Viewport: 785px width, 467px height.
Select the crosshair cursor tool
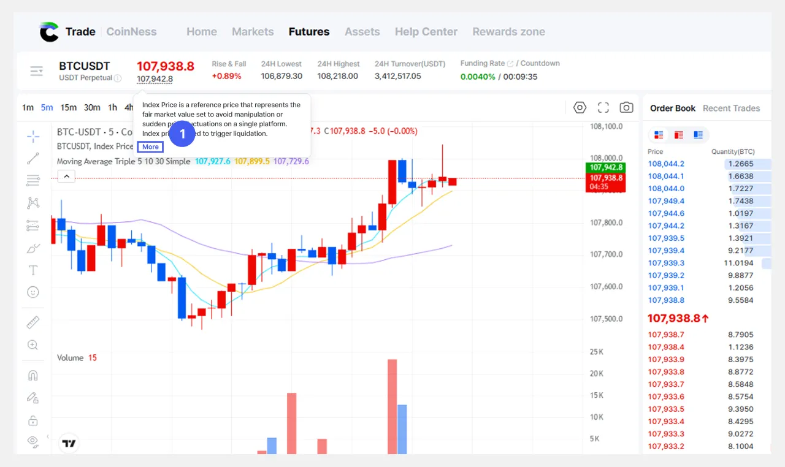33,135
